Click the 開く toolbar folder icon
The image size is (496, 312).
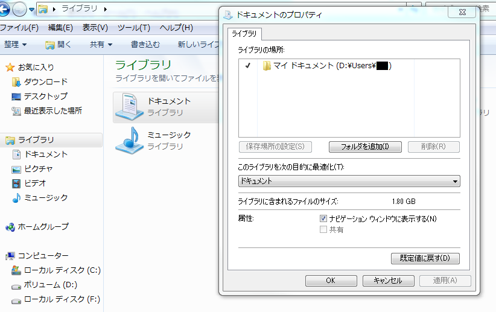pyautogui.click(x=49, y=45)
